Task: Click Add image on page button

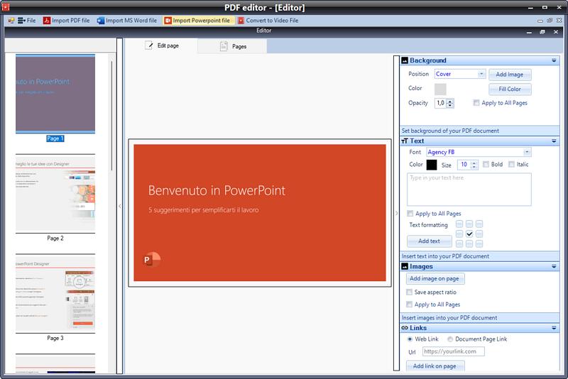Action: [435, 279]
